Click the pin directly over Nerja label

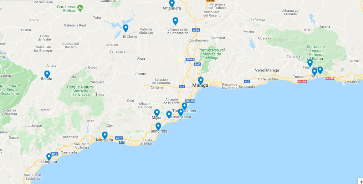(x=314, y=72)
